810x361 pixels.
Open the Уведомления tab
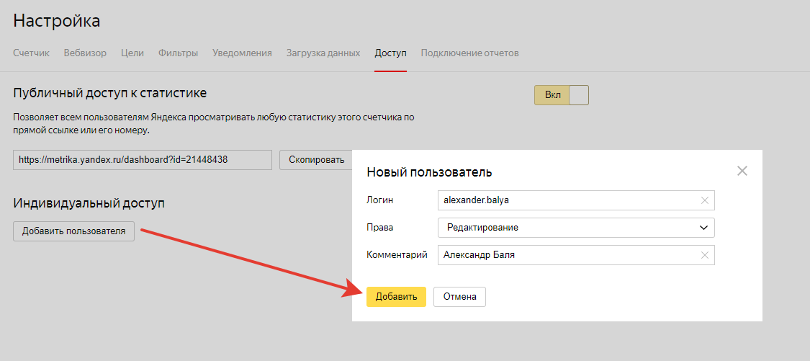point(242,53)
